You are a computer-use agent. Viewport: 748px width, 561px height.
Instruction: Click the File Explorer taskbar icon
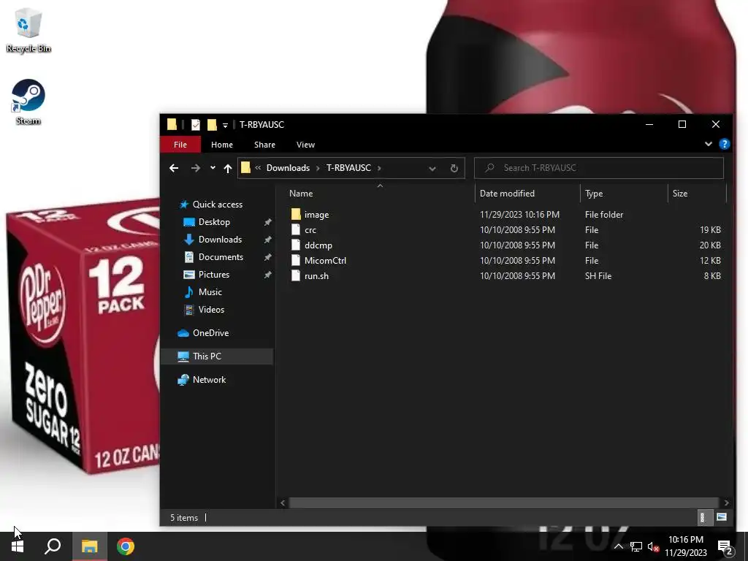pos(89,546)
